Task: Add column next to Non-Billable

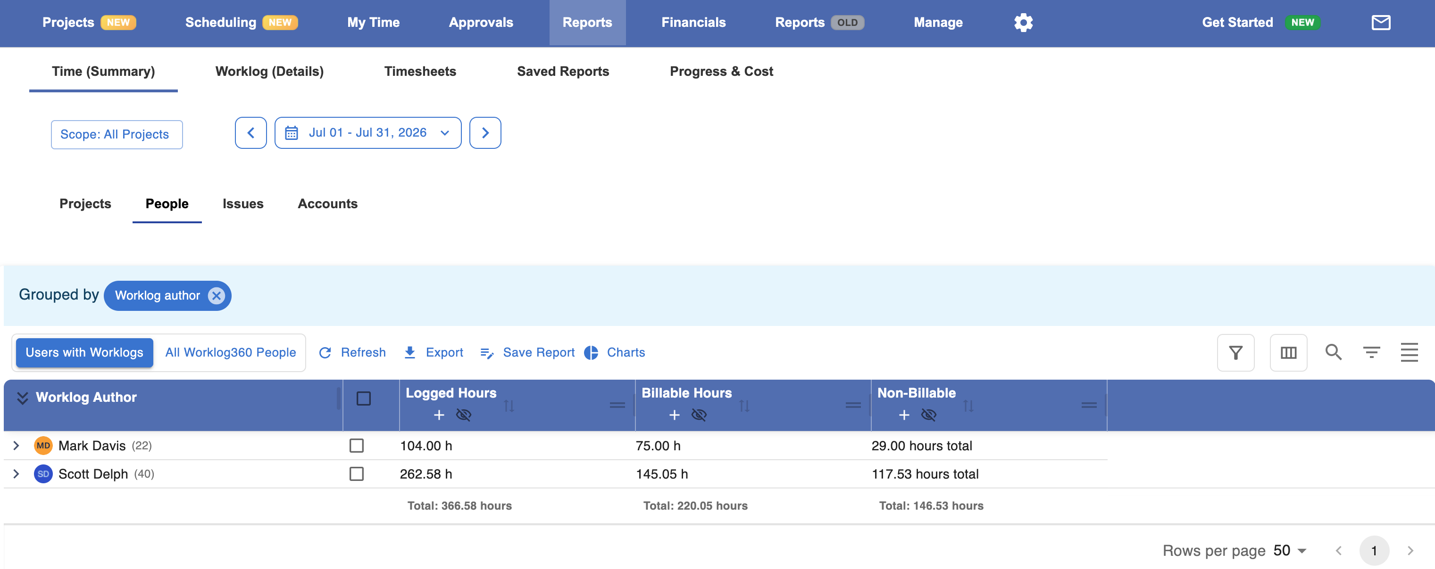Action: click(x=903, y=415)
